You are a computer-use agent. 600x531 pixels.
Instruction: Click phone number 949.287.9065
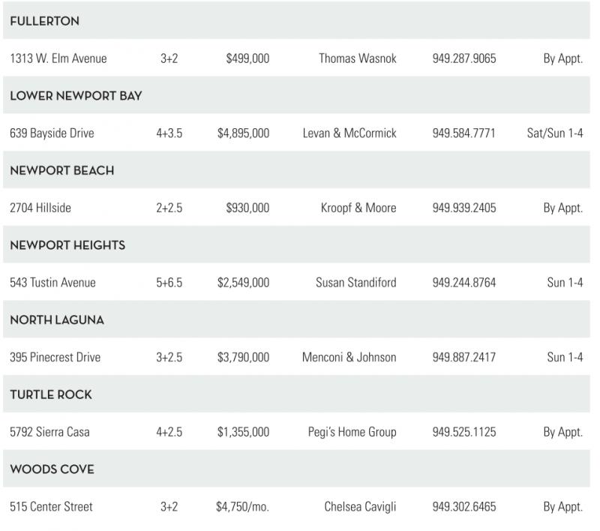coord(463,58)
